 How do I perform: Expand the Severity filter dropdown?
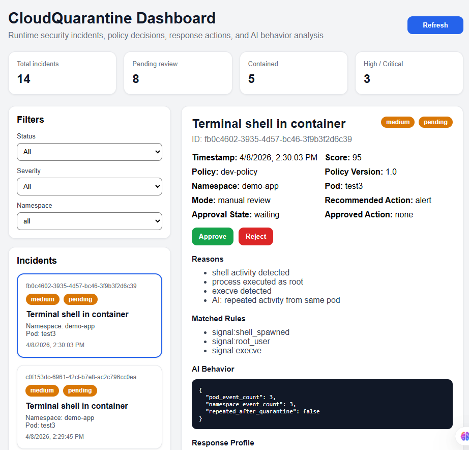(x=90, y=186)
